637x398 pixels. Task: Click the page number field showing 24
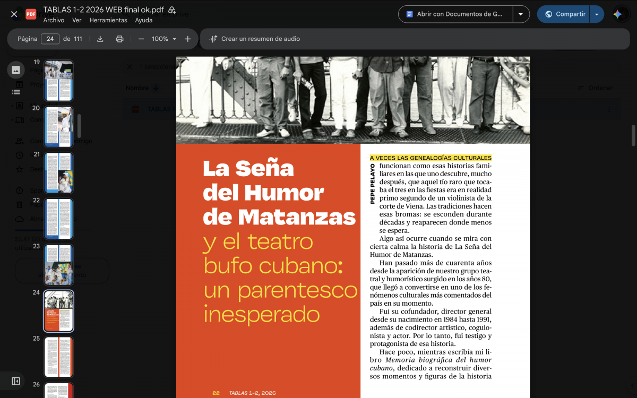50,39
